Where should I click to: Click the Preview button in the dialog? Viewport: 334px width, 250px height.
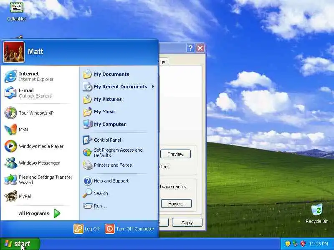[175, 154]
